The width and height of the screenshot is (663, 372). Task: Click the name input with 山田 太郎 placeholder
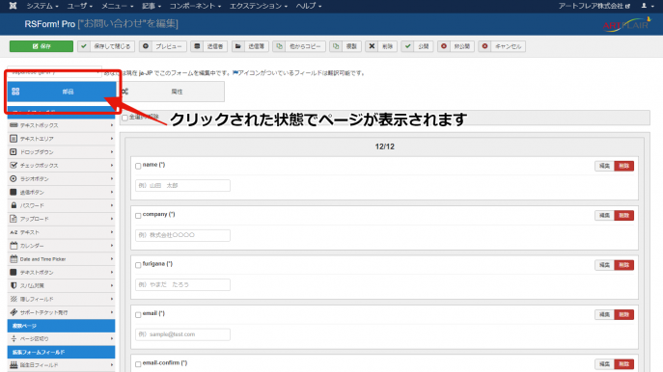point(182,185)
